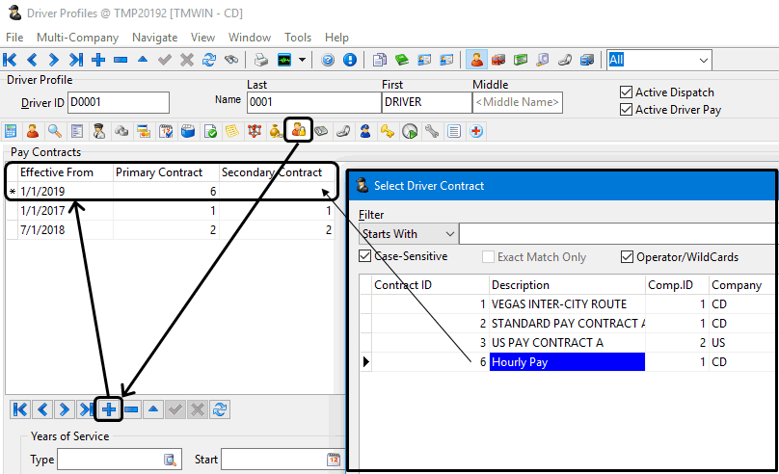This screenshot has width=779, height=474.
Task: Open the money bag person tab icon
Action: 277,131
